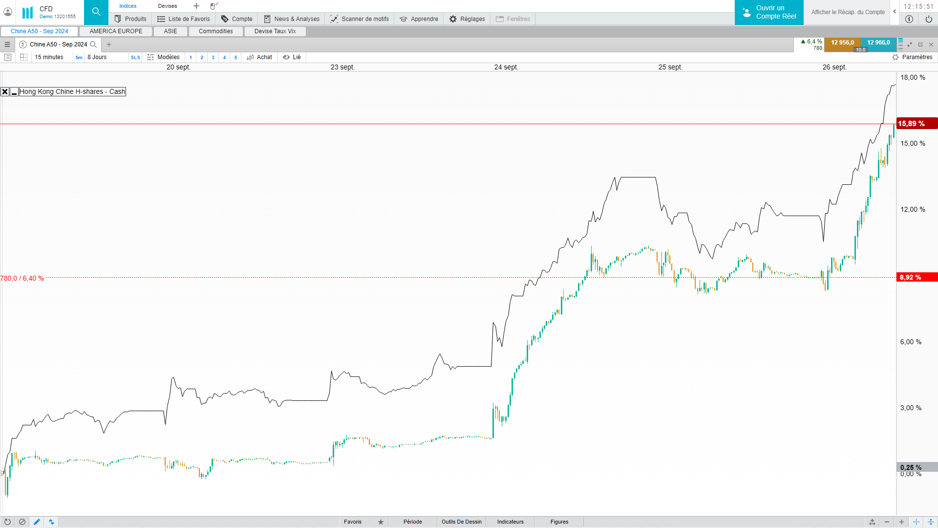Switch to the Commodities watchlist tab
Image resolution: width=938 pixels, height=528 pixels.
pyautogui.click(x=215, y=31)
